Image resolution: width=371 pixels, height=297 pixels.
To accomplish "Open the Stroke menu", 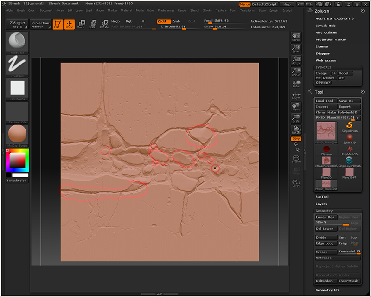I will tap(207, 10).
